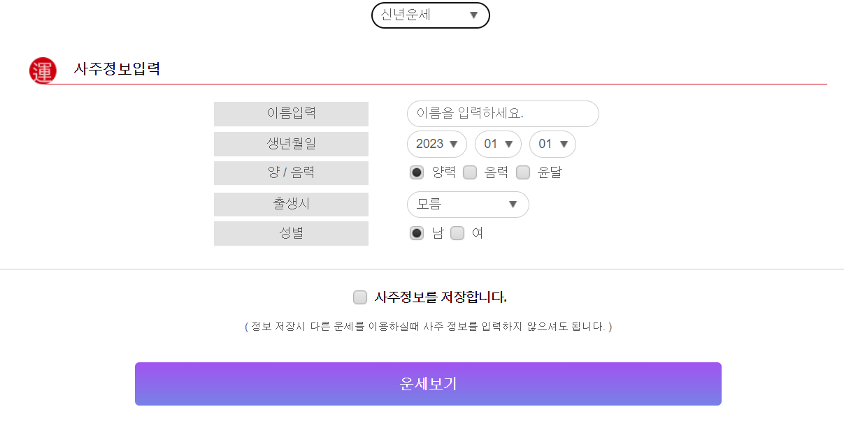Select the 양력 solar calendar option
844x430 pixels.
pos(416,172)
